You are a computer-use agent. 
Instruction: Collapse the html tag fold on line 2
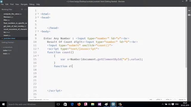(38, 14)
